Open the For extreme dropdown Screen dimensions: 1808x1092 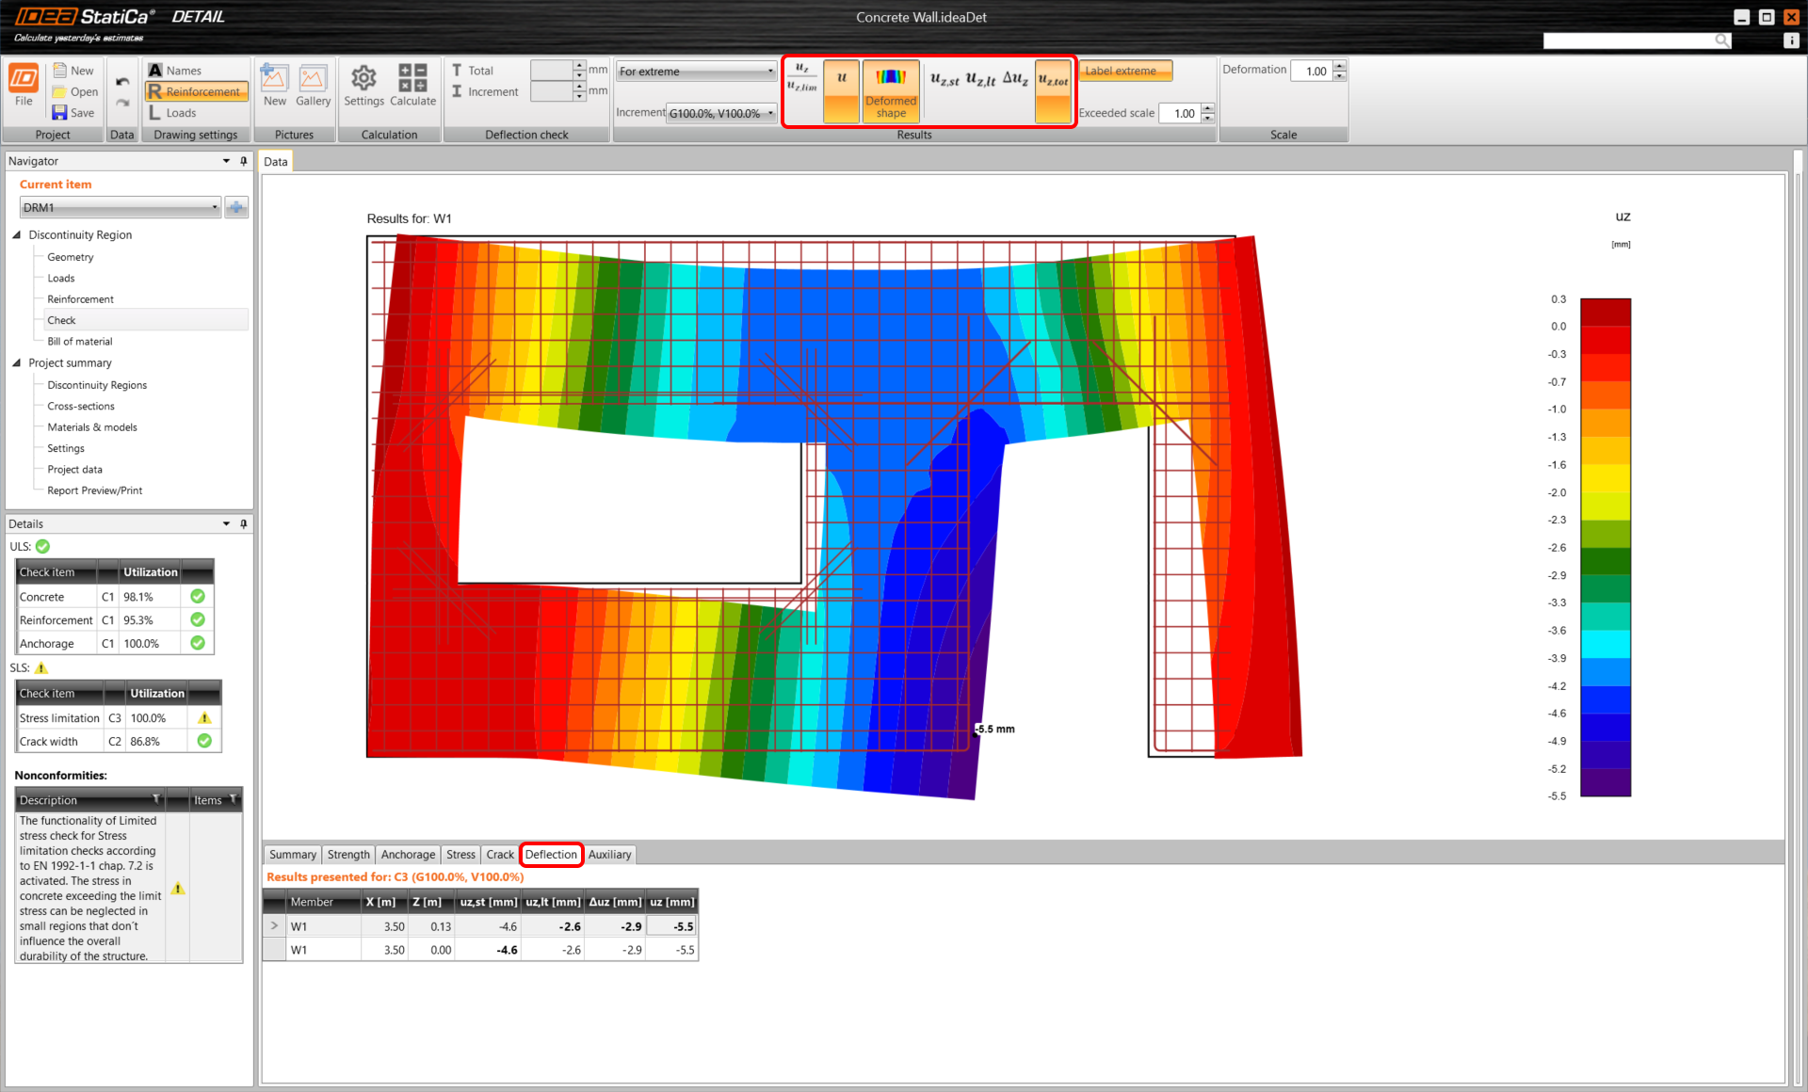pyautogui.click(x=696, y=72)
